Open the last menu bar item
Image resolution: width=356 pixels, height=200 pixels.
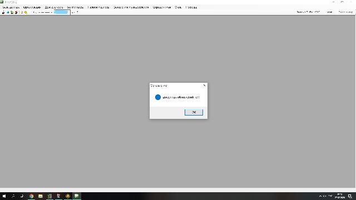point(191,7)
